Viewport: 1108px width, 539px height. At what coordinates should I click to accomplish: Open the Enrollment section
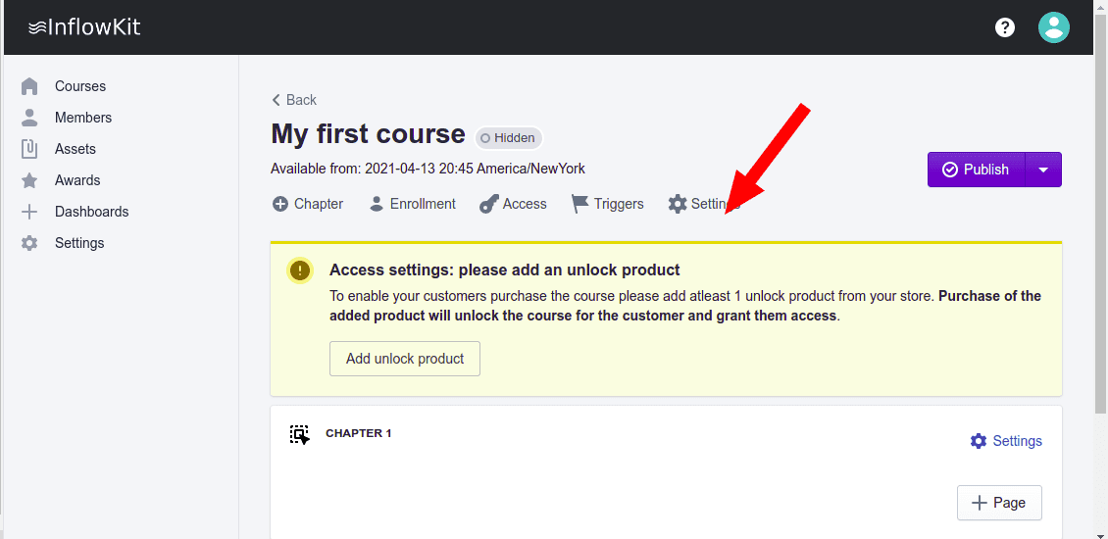[413, 204]
